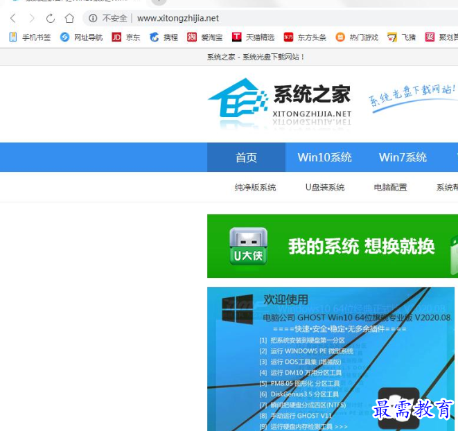Screen dimensions: 458x431
Task: Click the 系统光盘下载网站 slogan graphic
Action: (x=412, y=98)
